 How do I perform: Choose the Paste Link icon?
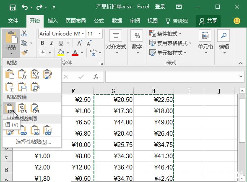pyautogui.click(x=22, y=130)
